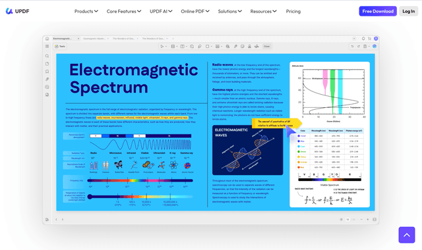Expand the pointer tool dropdown arrow
422x250 pixels.
click(x=166, y=47)
